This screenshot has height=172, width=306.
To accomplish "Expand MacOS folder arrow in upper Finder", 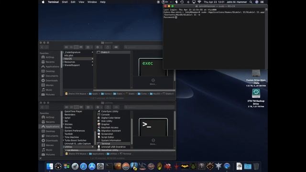I will pos(92,59).
